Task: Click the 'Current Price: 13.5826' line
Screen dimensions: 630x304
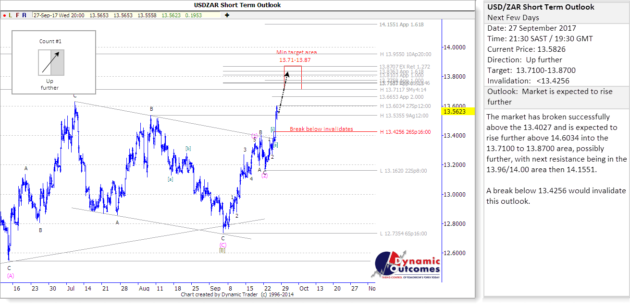Action: (526, 49)
